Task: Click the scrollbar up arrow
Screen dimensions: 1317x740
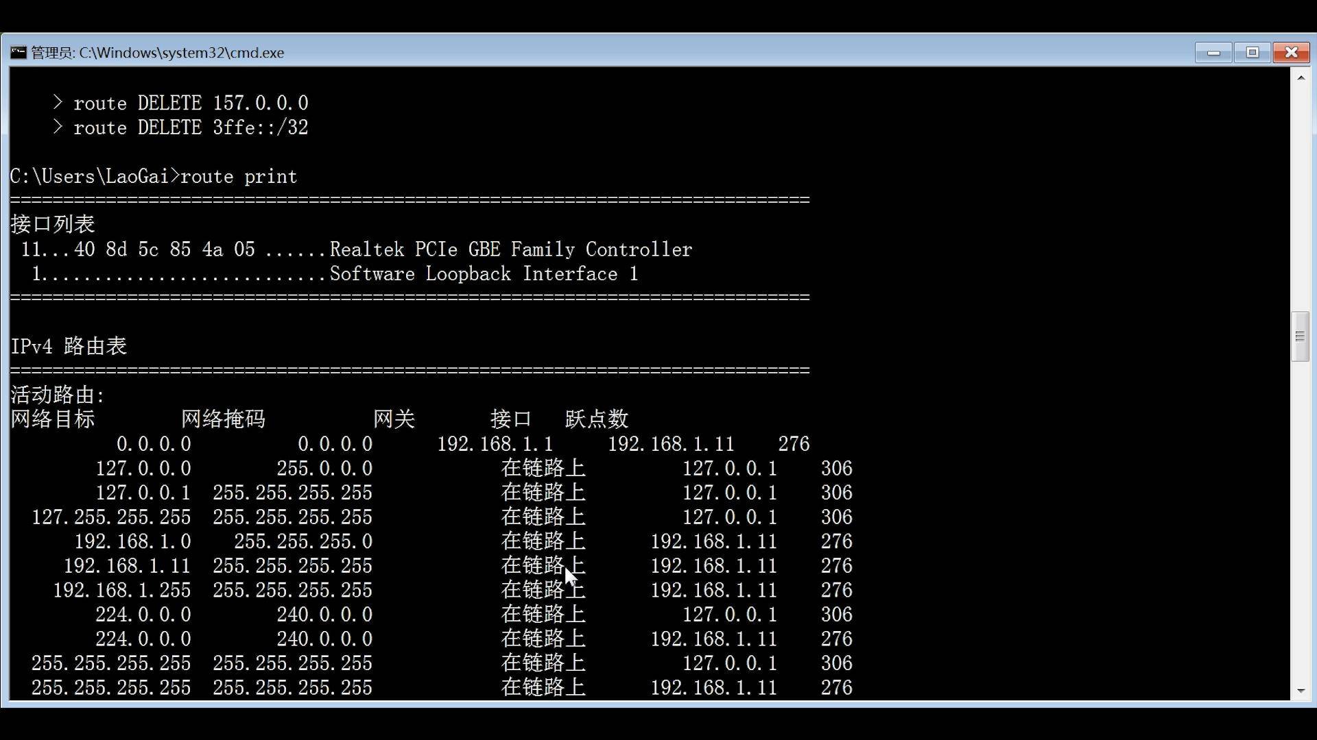Action: (1301, 77)
